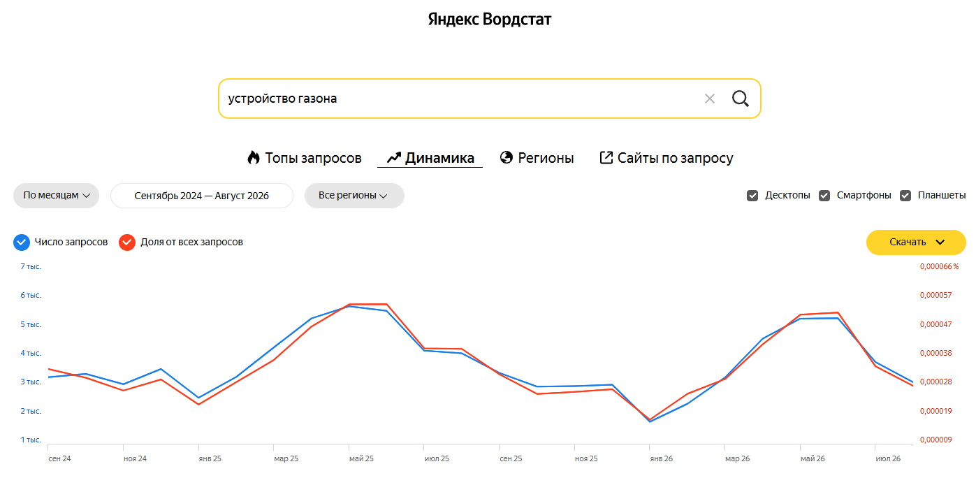Screen dimensions: 976x478
Task: Click the Смартфоны label text
Action: click(x=864, y=196)
